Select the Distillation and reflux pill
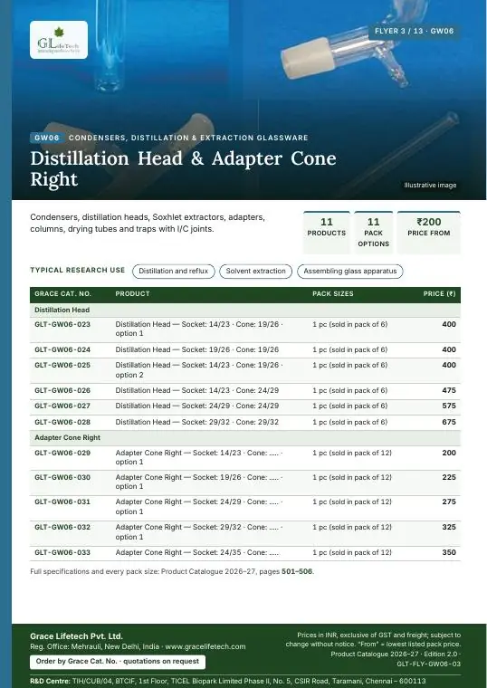The height and width of the screenshot is (688, 487). (x=174, y=272)
